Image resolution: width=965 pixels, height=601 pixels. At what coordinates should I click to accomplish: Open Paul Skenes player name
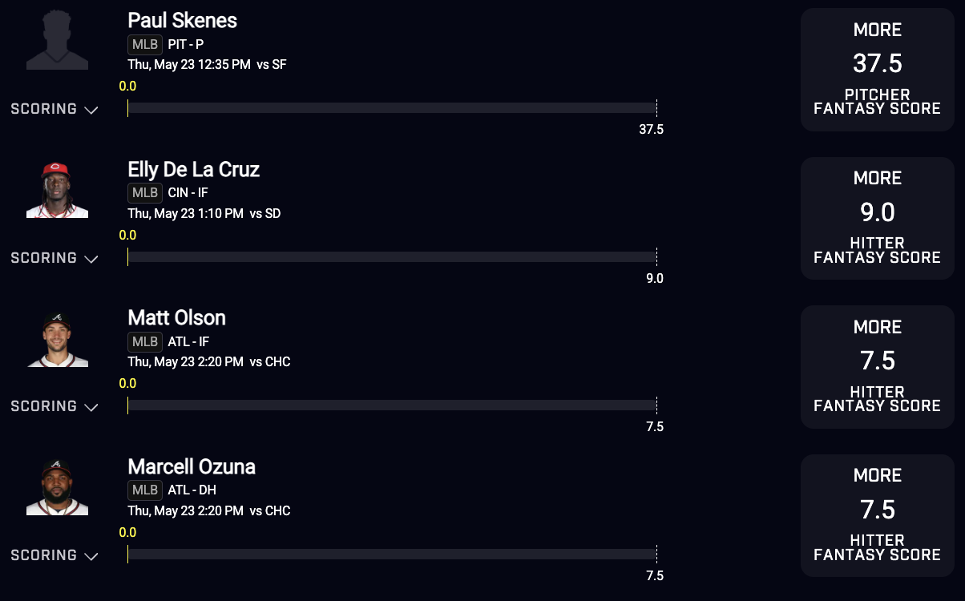tap(182, 21)
